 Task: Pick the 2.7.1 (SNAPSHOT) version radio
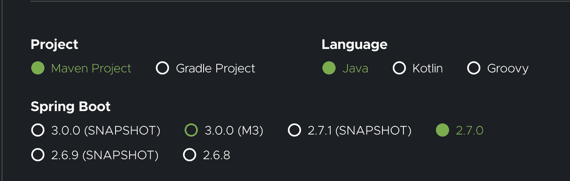pos(294,130)
